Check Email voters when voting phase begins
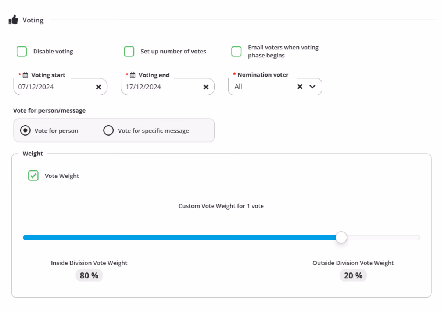Image resolution: width=441 pixels, height=313 pixels. point(236,52)
